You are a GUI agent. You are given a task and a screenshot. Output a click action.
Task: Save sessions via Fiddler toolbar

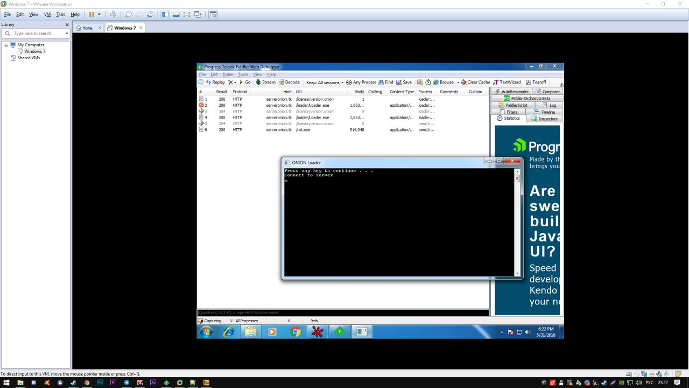coord(404,82)
